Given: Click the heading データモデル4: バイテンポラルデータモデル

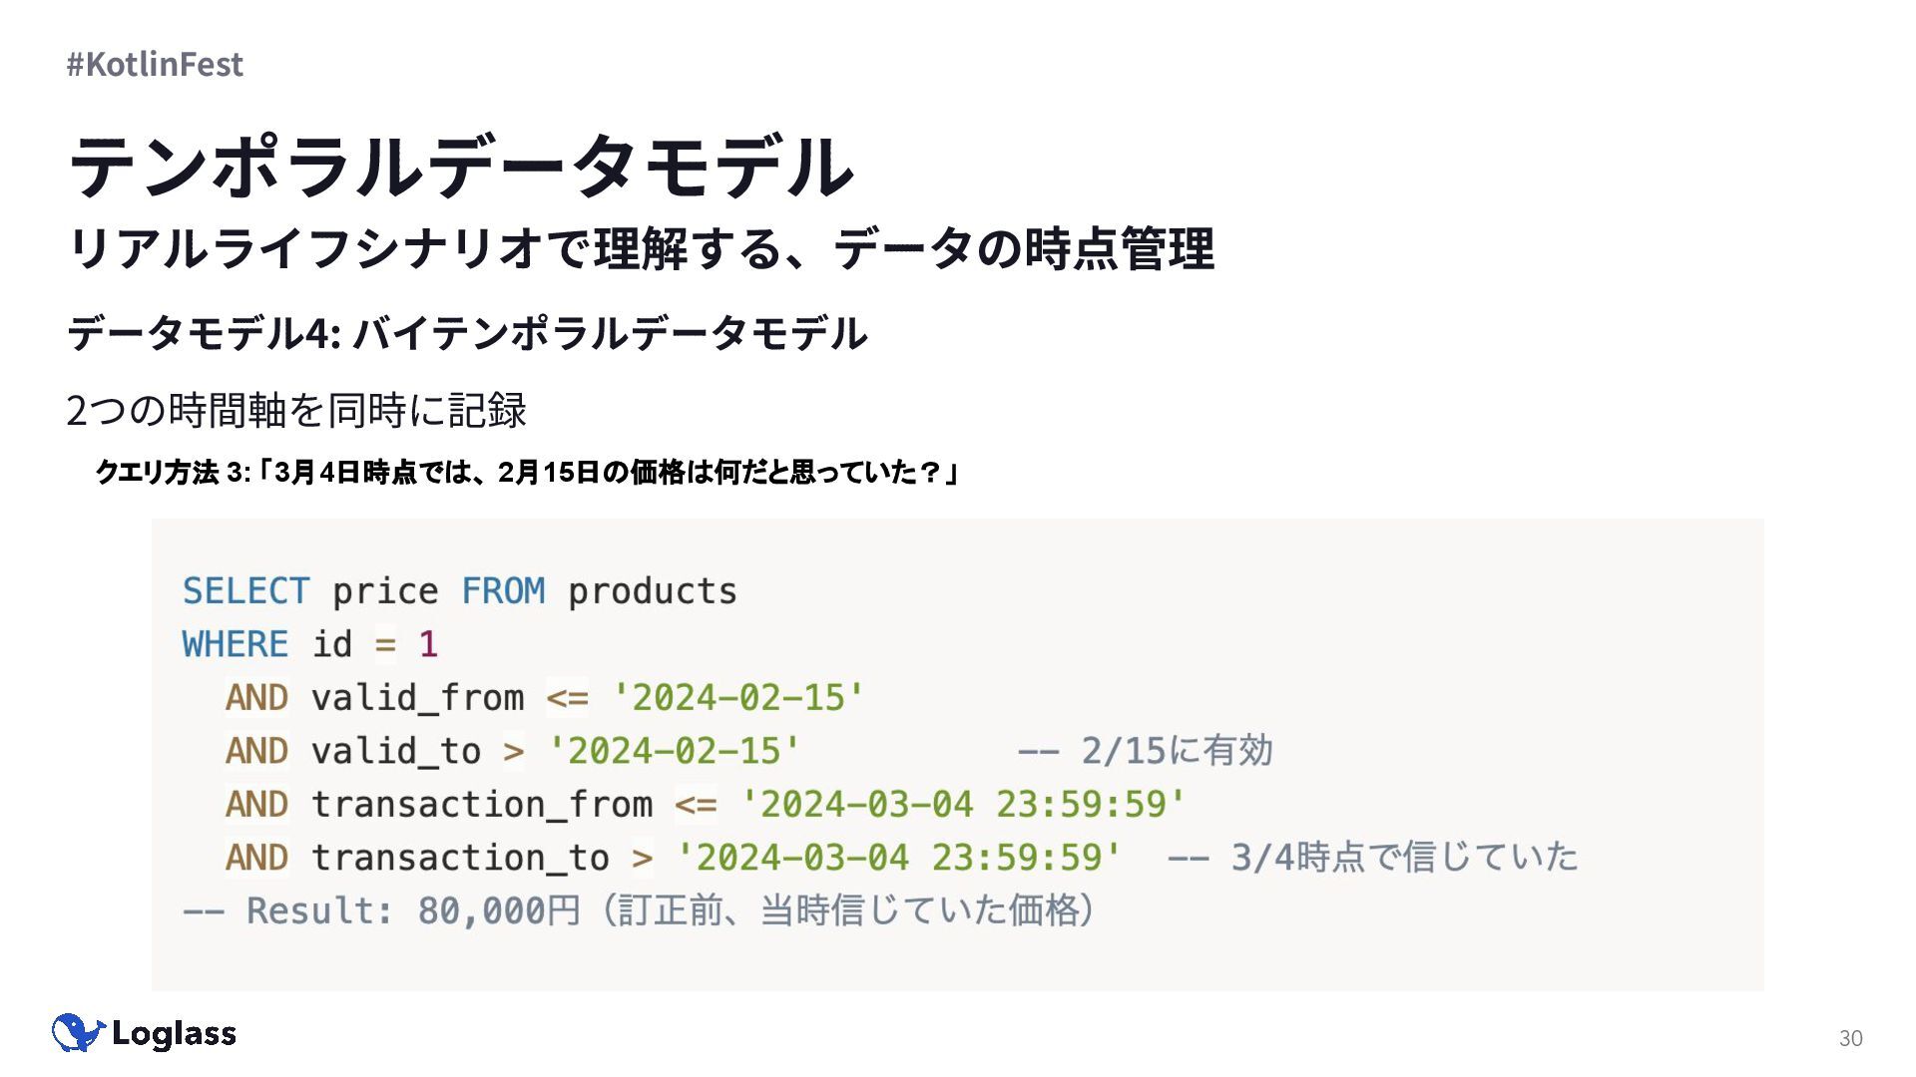Looking at the screenshot, I should tap(467, 333).
